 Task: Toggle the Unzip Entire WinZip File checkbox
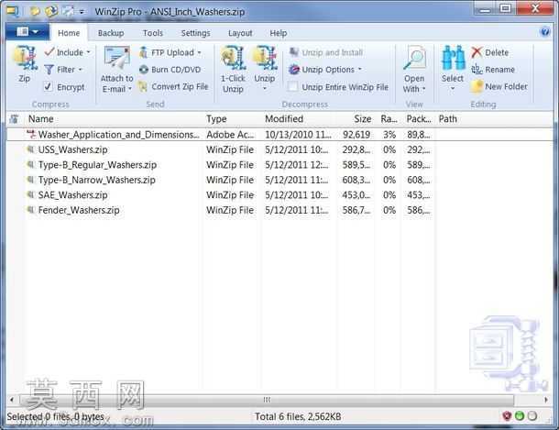[292, 86]
